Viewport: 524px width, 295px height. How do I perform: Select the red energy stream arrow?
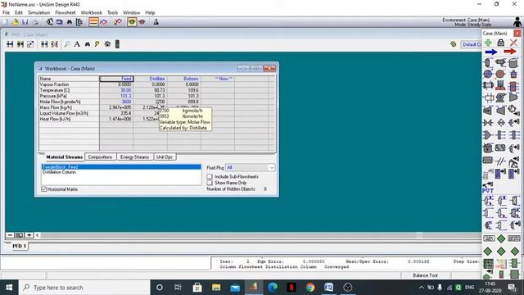tap(510, 52)
